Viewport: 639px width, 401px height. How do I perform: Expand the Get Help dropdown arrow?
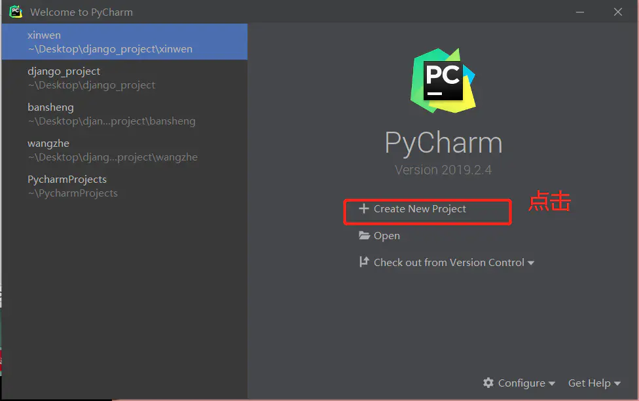click(x=617, y=383)
